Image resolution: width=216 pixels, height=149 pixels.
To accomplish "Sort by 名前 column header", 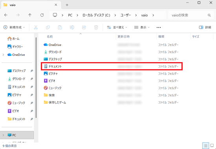I will [50, 37].
